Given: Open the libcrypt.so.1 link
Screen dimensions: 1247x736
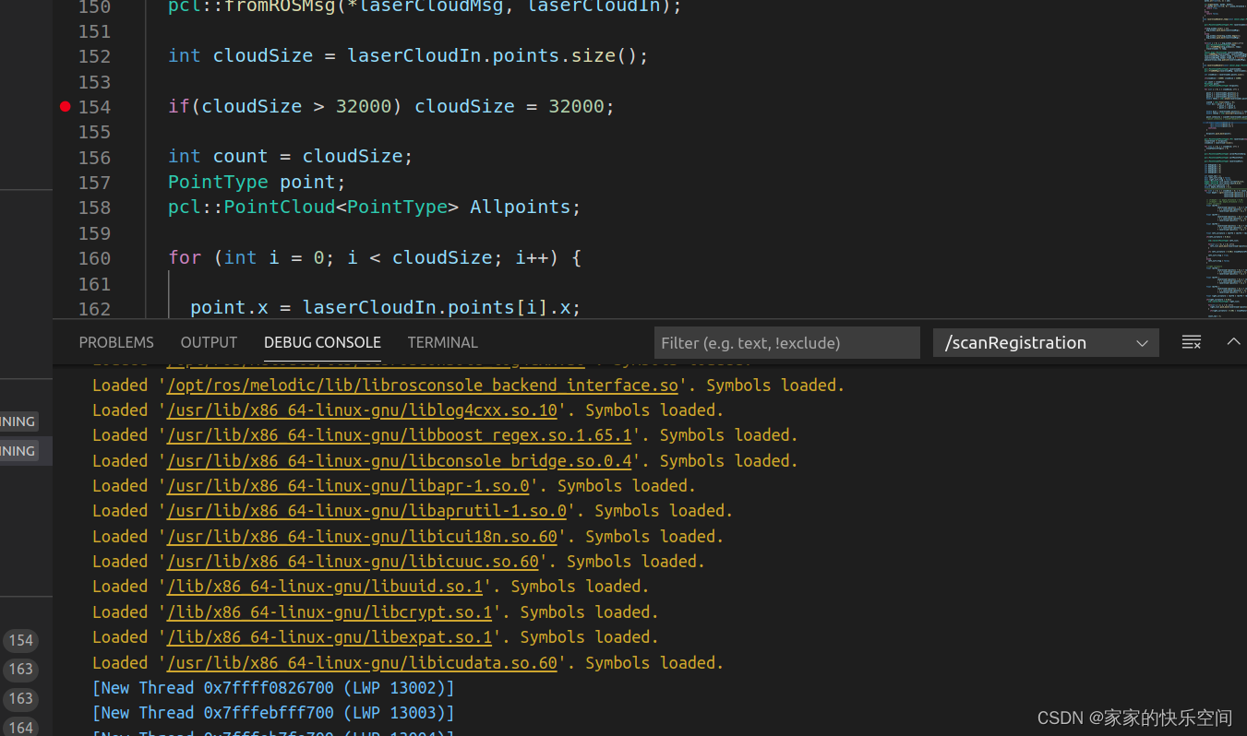Looking at the screenshot, I should tap(330, 612).
